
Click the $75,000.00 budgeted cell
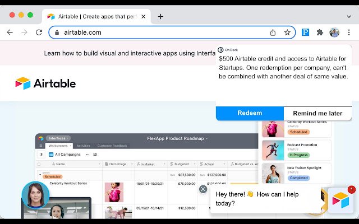pyautogui.click(x=187, y=184)
